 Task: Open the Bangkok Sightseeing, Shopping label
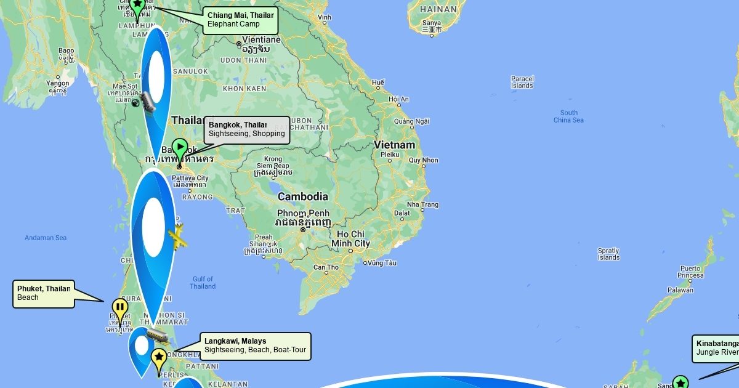point(247,130)
